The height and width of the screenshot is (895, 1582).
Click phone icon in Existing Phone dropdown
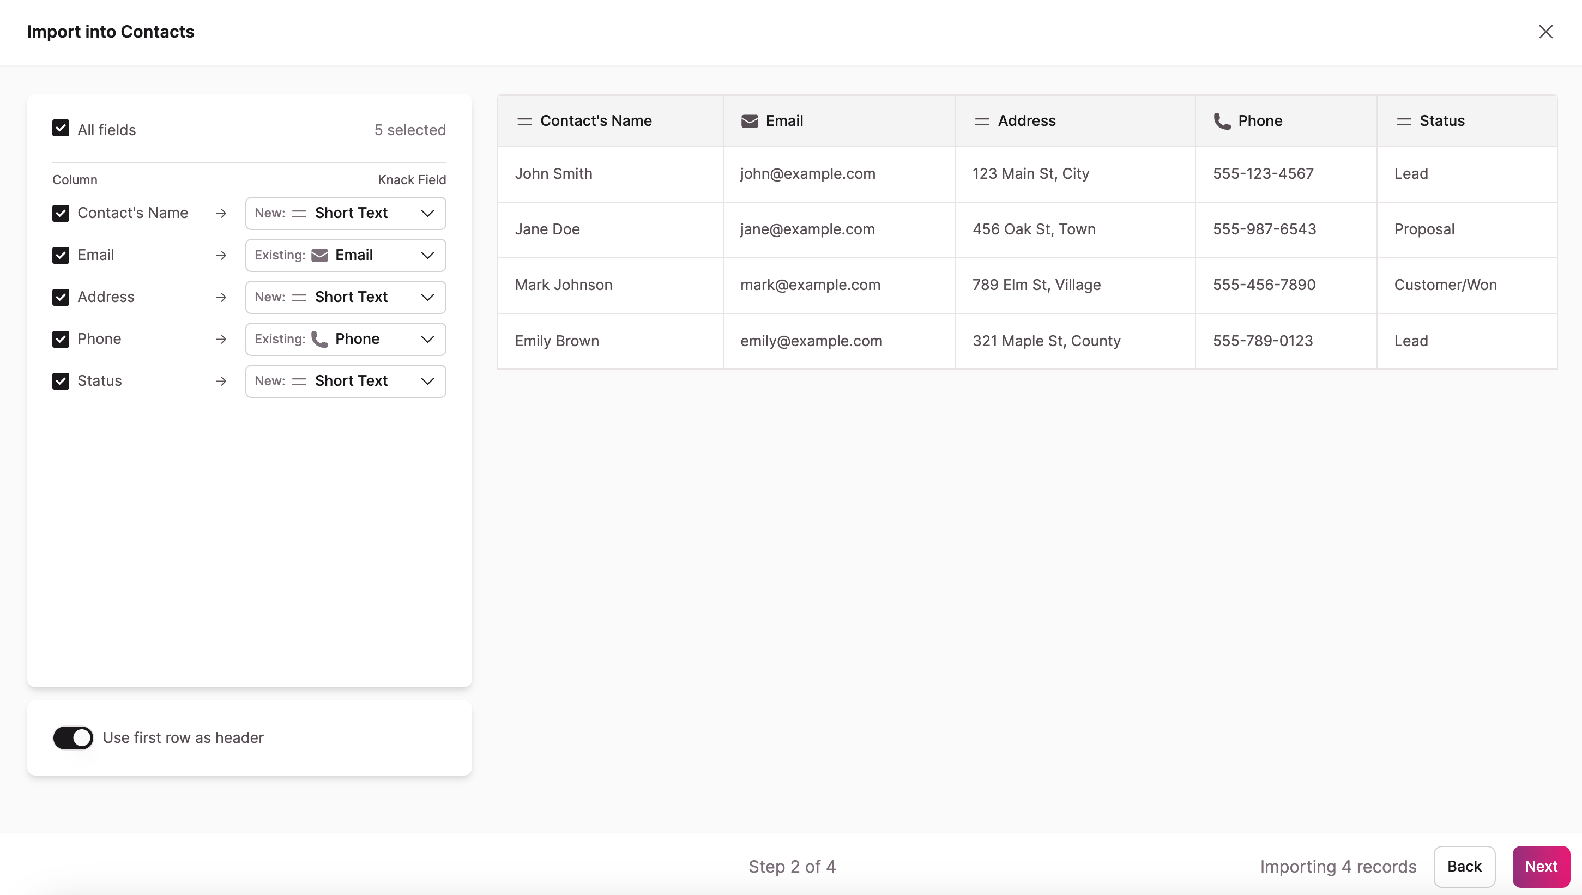[319, 340]
